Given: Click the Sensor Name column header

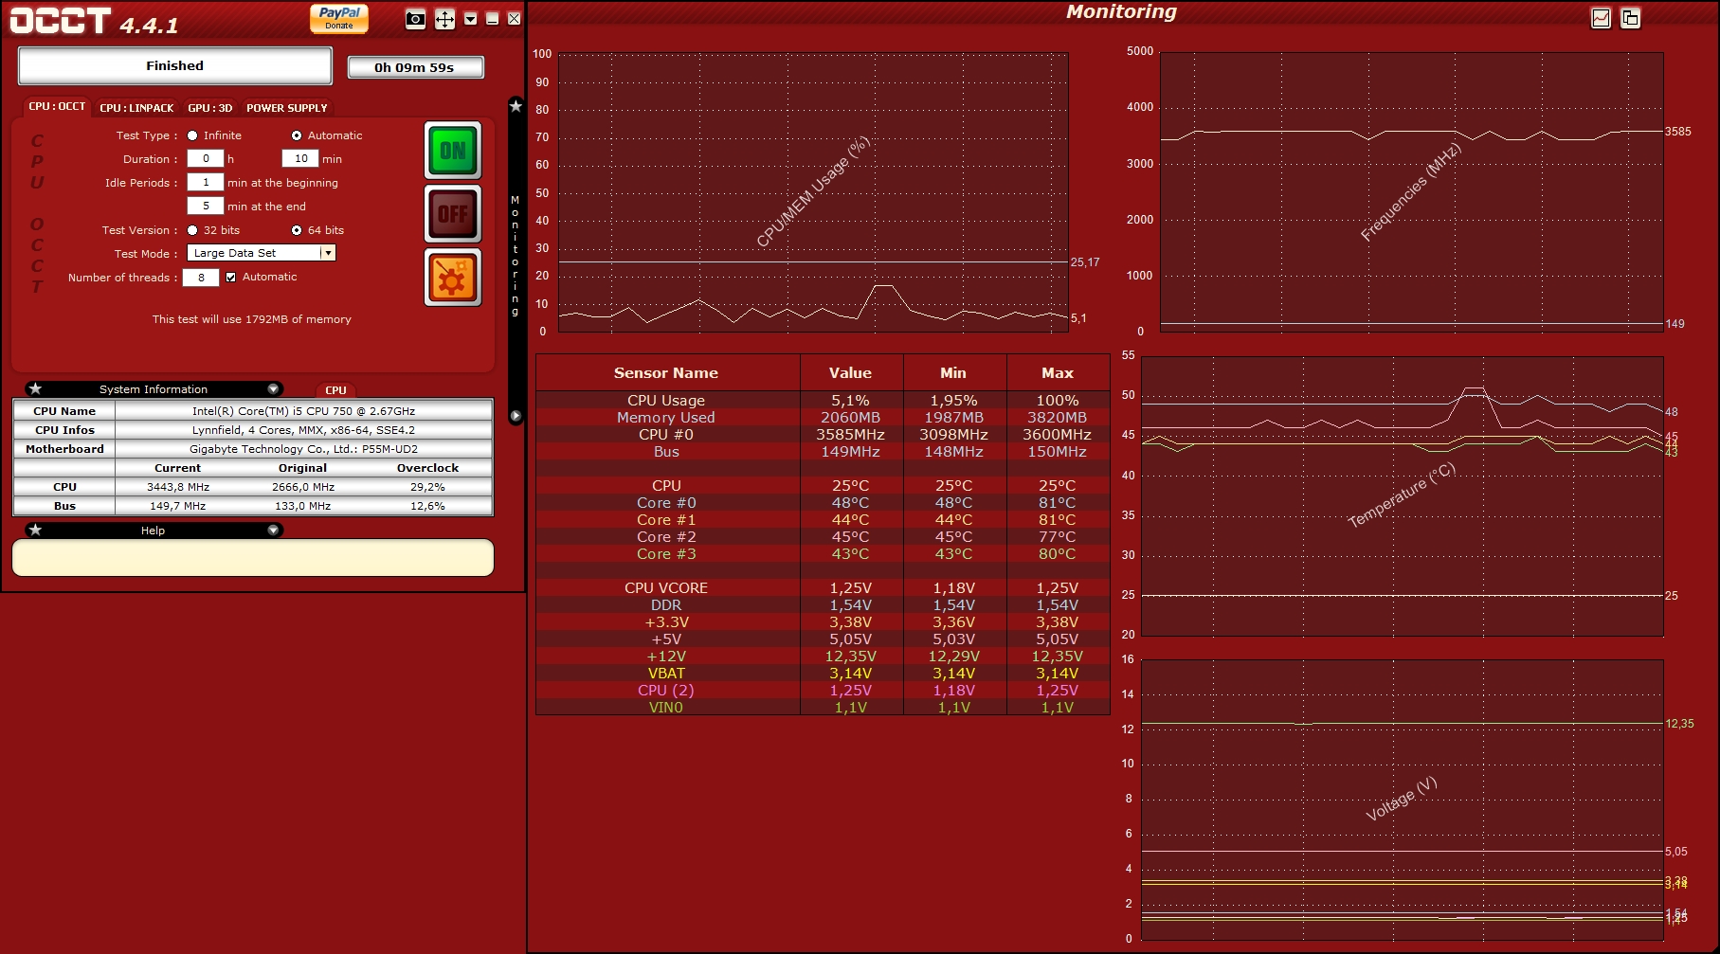Looking at the screenshot, I should [x=667, y=373].
